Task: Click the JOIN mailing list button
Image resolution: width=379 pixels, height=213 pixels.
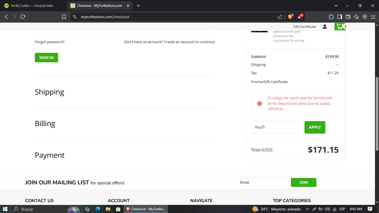Action: point(303,182)
